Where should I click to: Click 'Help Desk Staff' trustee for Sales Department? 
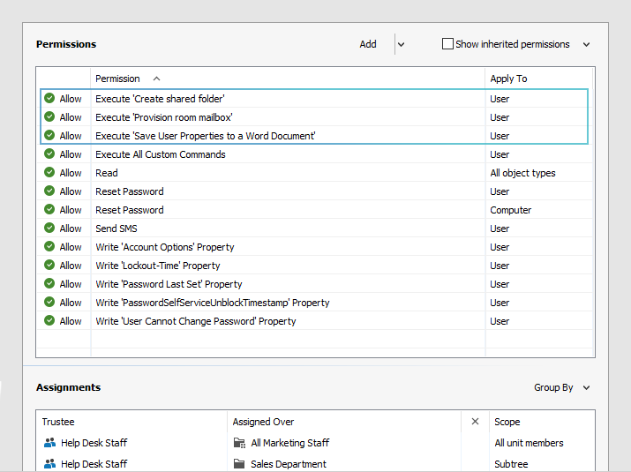(x=94, y=463)
